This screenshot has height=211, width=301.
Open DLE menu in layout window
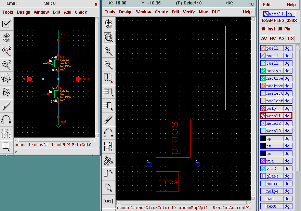[216, 12]
